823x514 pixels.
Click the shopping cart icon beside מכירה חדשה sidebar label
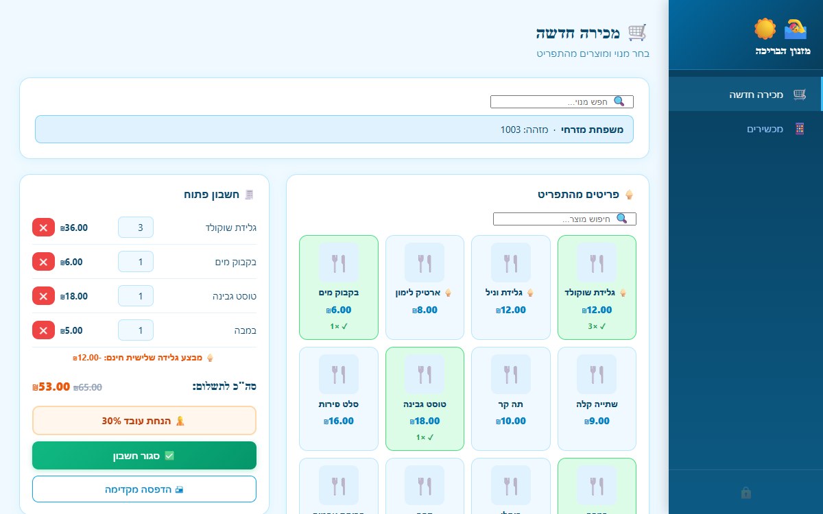(800, 95)
